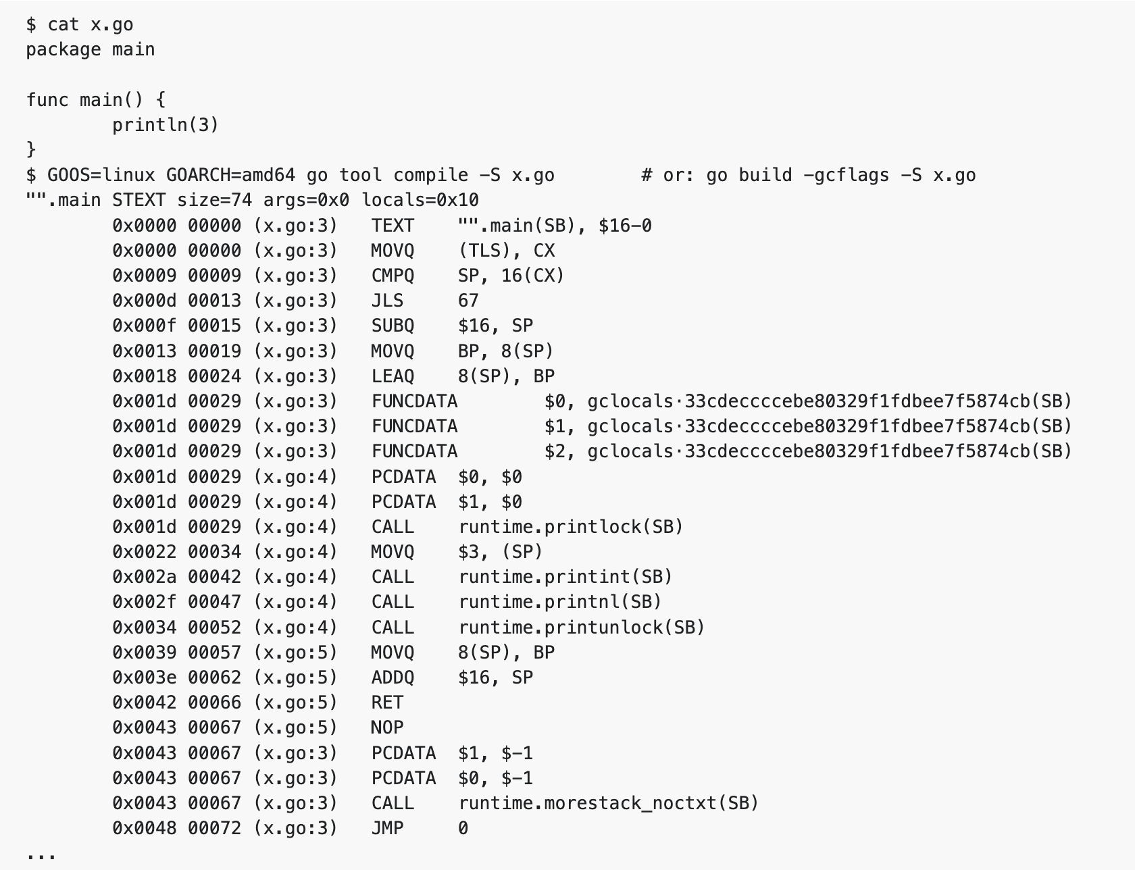The height and width of the screenshot is (870, 1135).
Task: Click the 'package main' line
Action: (91, 49)
